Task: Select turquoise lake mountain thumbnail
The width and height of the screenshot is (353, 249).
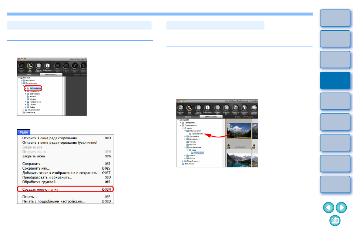Action: [239, 160]
